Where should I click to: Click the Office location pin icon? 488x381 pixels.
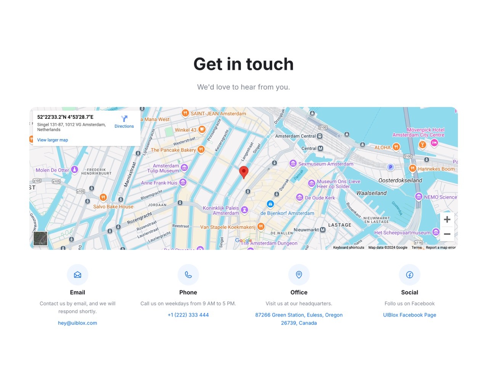tap(299, 275)
